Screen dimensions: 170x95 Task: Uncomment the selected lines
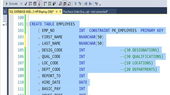[x=80, y=4]
